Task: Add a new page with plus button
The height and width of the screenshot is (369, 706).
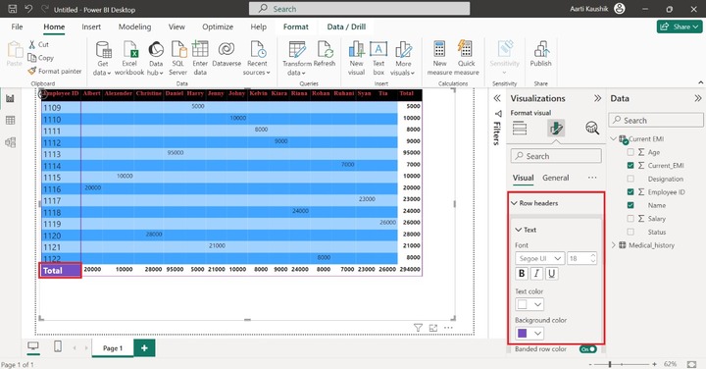Action: (144, 347)
